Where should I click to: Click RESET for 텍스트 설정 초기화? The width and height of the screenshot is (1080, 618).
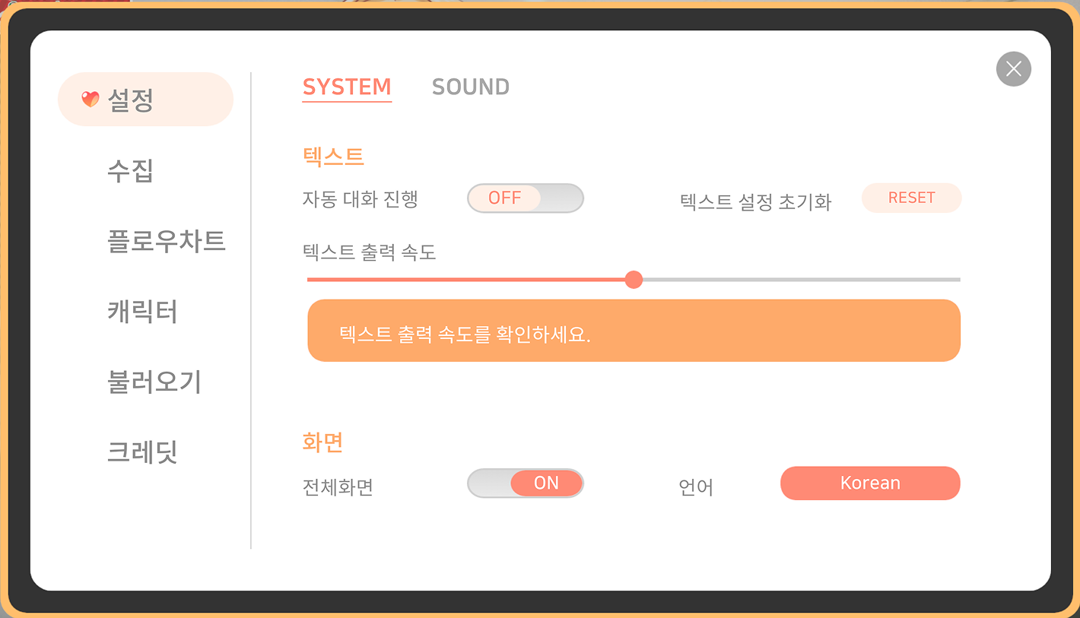911,198
